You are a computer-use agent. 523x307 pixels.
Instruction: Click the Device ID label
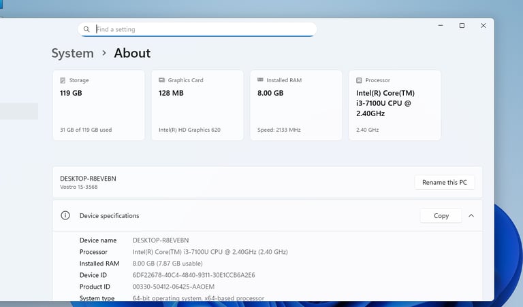[x=93, y=275]
